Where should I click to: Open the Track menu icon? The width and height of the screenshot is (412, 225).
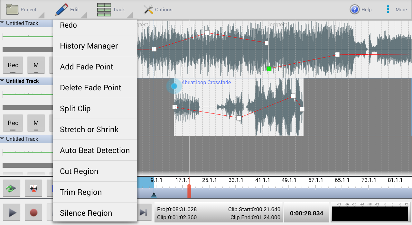[104, 10]
